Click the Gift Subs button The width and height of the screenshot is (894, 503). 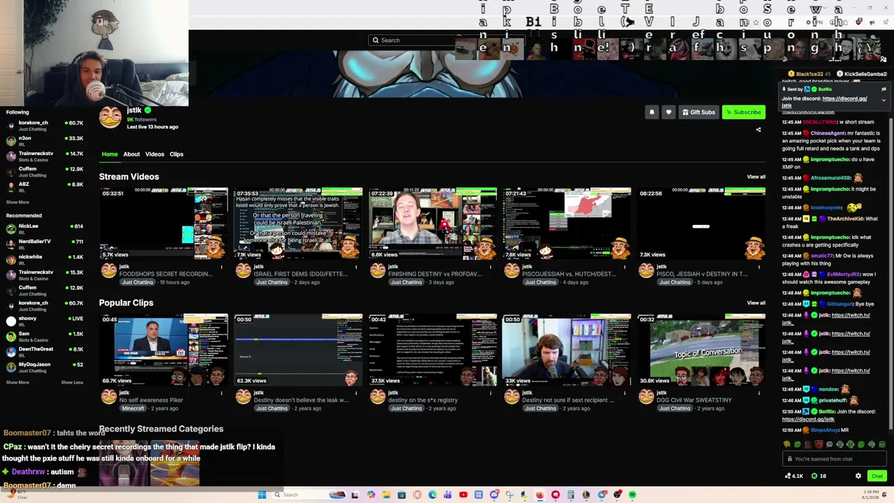698,112
